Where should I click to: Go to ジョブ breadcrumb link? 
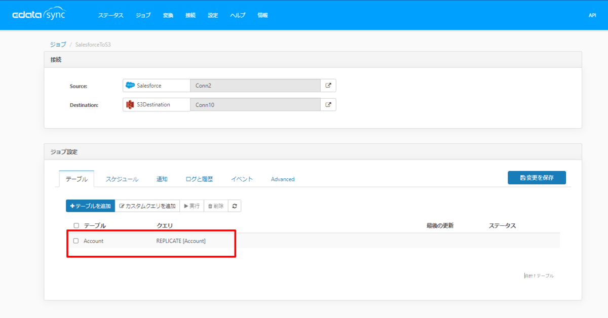[58, 45]
